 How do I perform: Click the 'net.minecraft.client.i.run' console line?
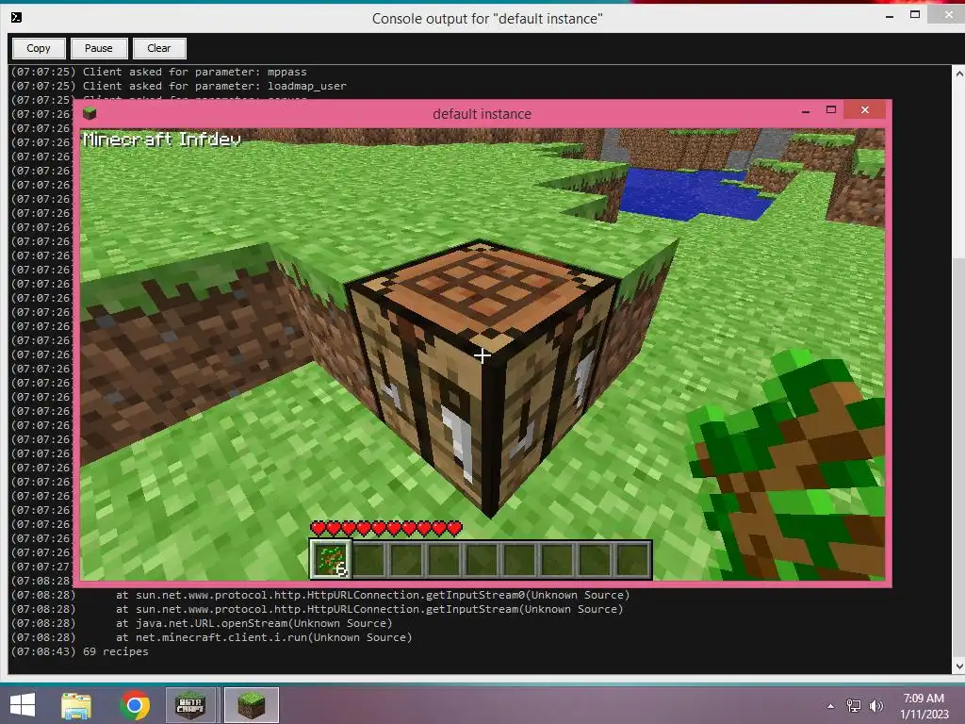tap(212, 637)
